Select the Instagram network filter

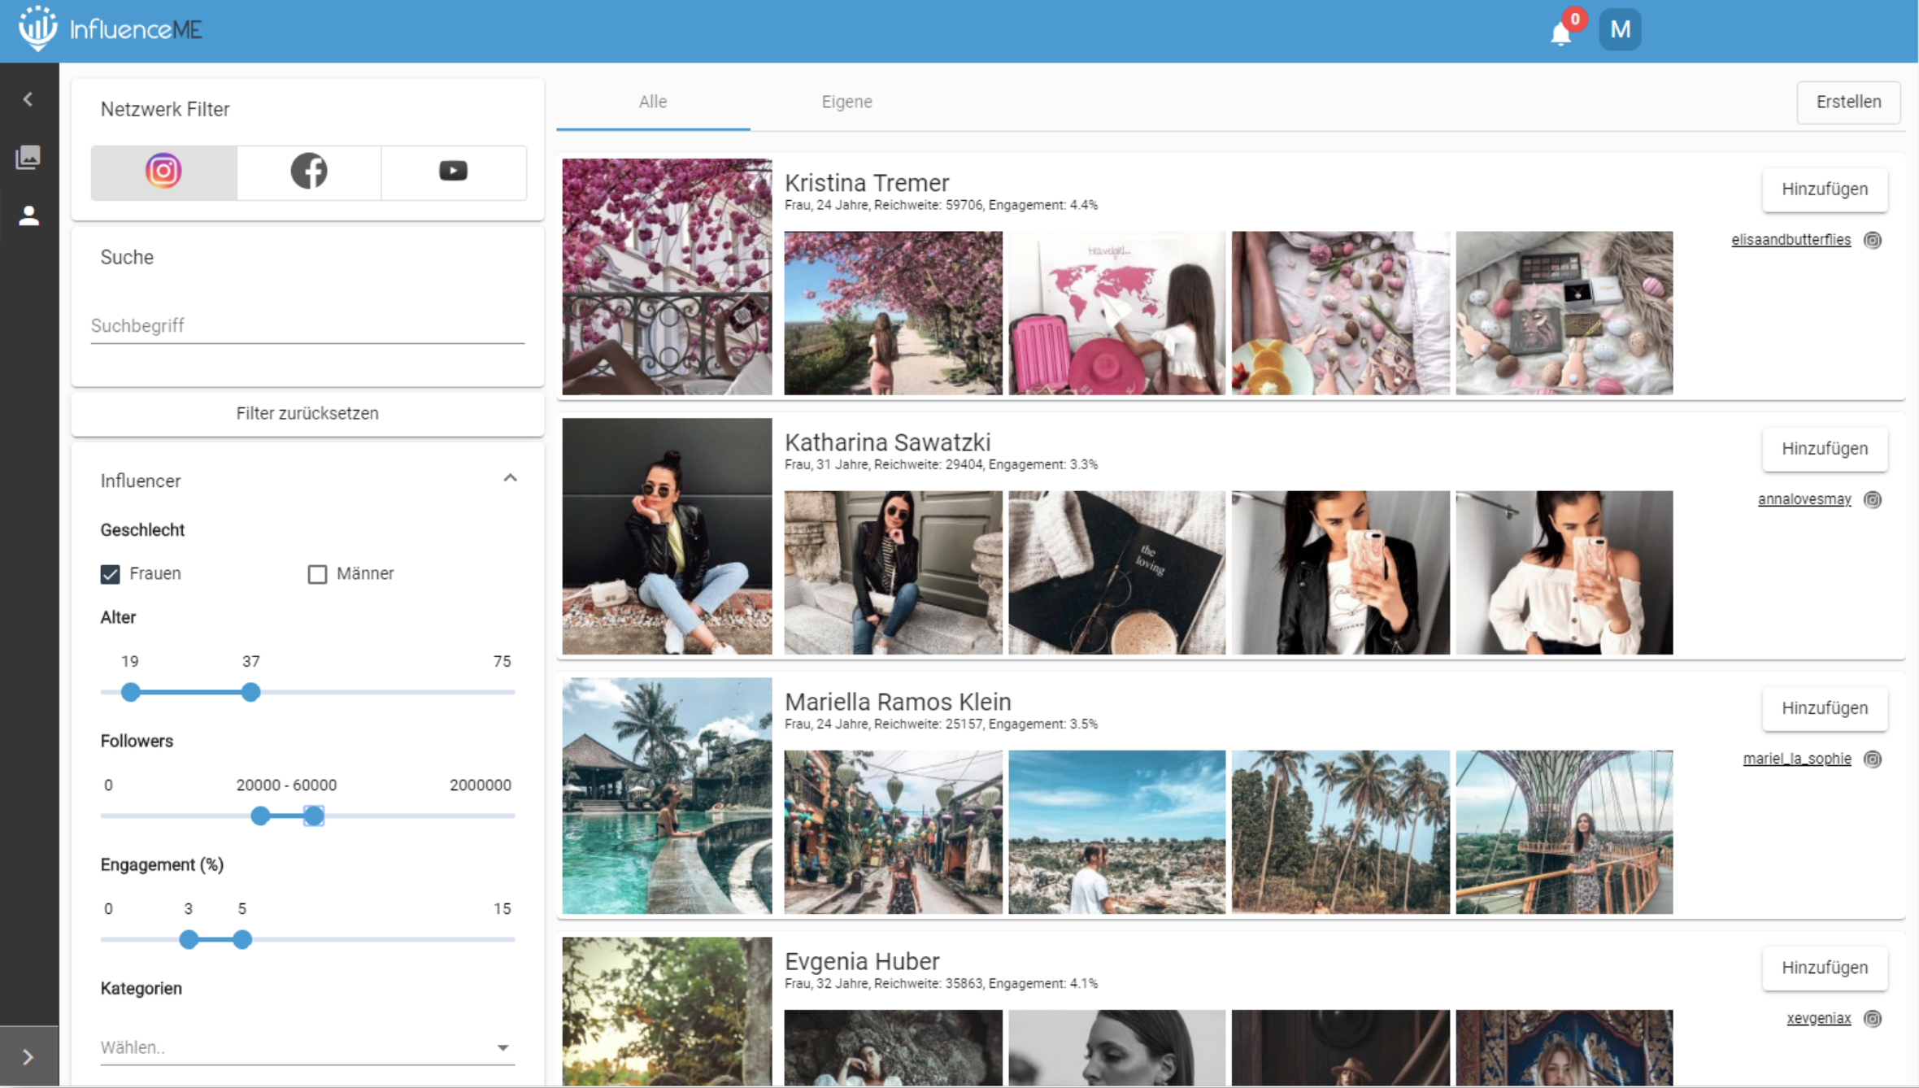click(x=163, y=172)
